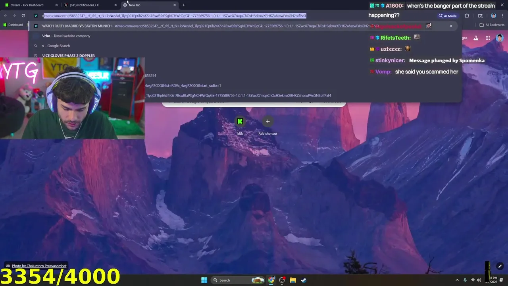Close the Notifications / X tab
Viewport: 508px width, 286px height.
(115, 5)
